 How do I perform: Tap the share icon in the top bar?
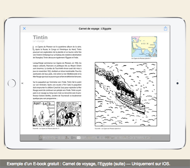coord(165,28)
